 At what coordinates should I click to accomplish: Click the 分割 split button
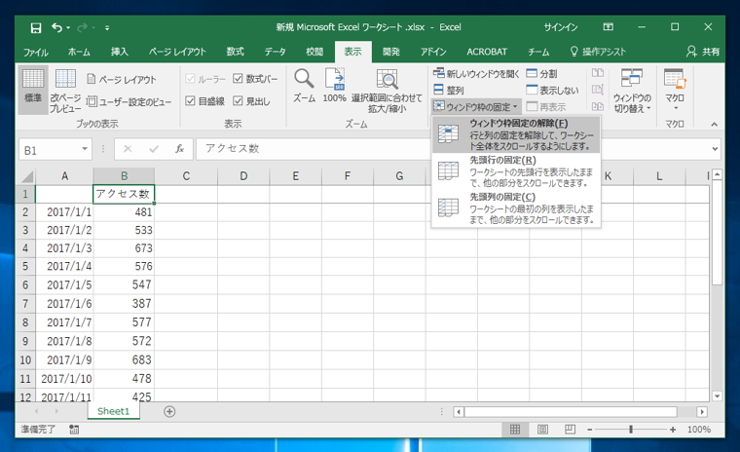(x=541, y=74)
